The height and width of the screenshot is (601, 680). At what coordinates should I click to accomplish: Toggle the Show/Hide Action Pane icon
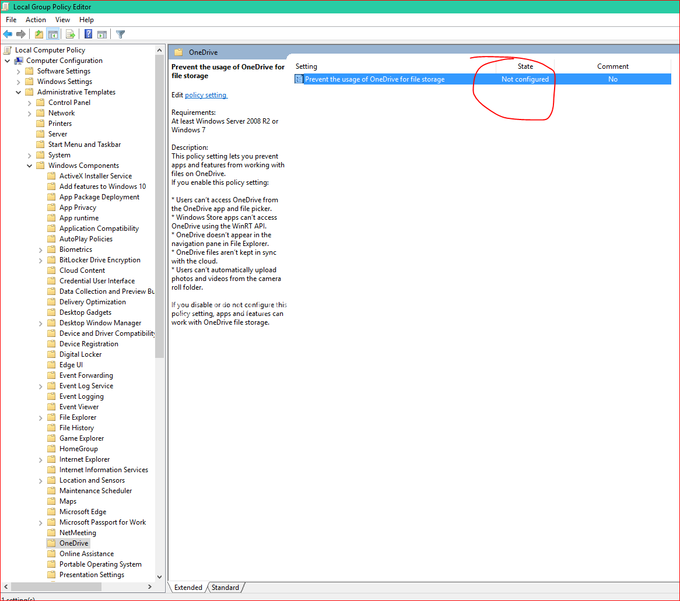point(102,34)
